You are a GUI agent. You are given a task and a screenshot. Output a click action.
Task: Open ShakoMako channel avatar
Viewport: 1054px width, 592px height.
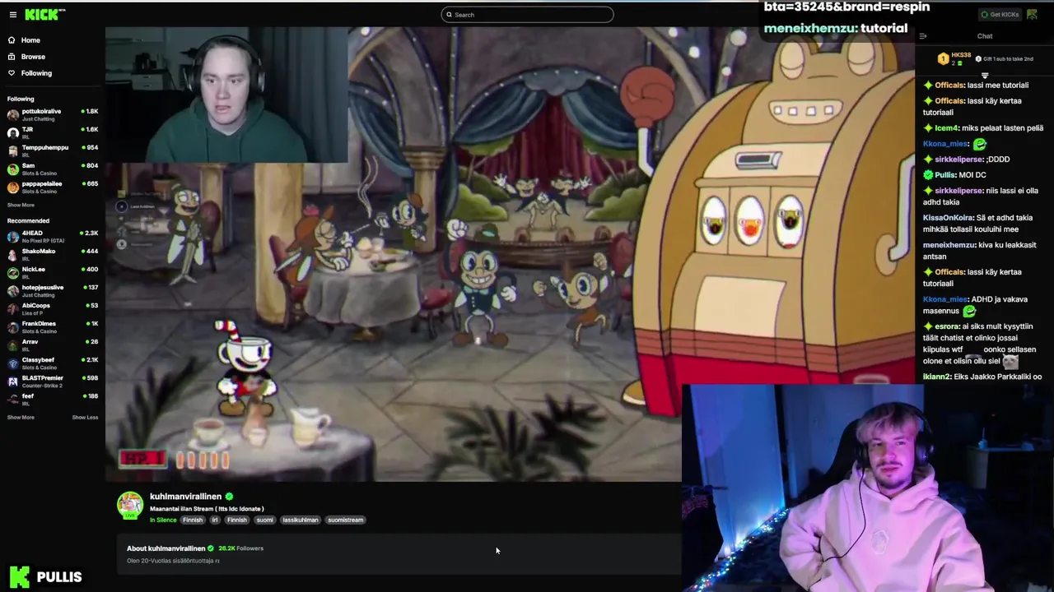tap(13, 255)
